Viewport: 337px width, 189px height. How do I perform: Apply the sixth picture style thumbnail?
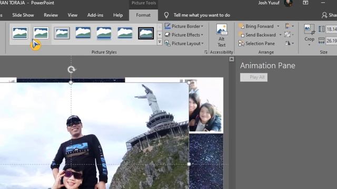pyautogui.click(x=125, y=33)
